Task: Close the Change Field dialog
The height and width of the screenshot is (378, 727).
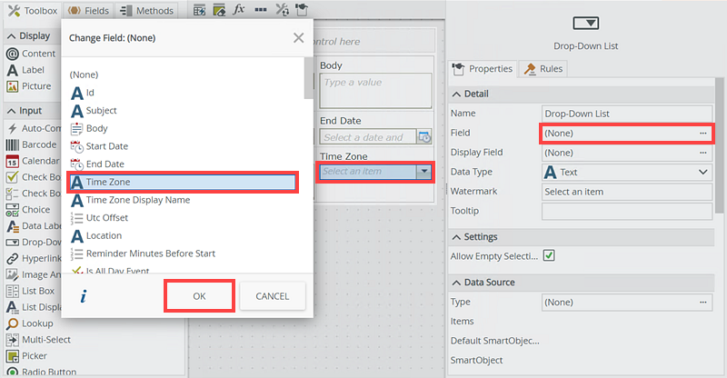Action: pos(299,37)
